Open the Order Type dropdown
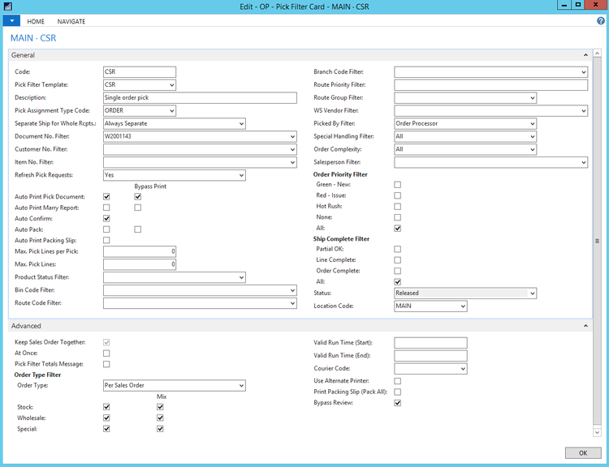Image resolution: width=609 pixels, height=467 pixels. [241, 386]
